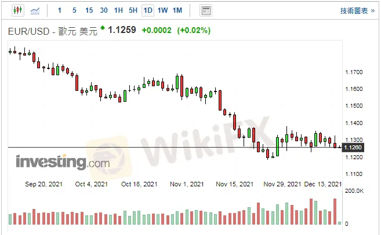Switch to the area line chart icon
This screenshot has height=235, width=381.
(x=35, y=10)
